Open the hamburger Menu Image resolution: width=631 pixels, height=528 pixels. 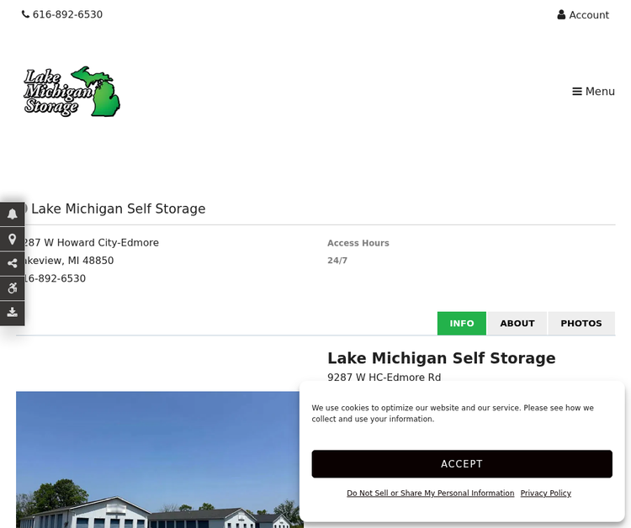tap(593, 92)
